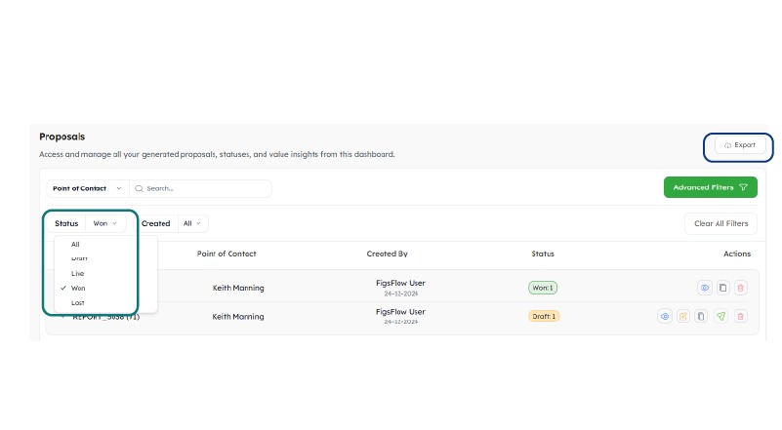Viewport: 782px width, 430px height.
Task: Open Advanced Filters
Action: click(710, 187)
